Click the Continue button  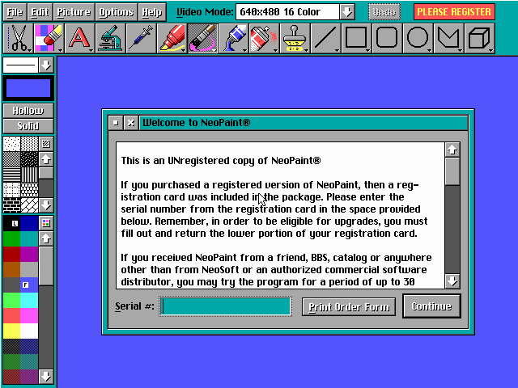click(x=431, y=306)
